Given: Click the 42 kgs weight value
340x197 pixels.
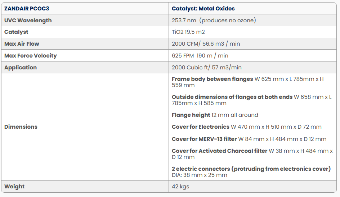Looking at the screenshot, I should click(180, 187).
